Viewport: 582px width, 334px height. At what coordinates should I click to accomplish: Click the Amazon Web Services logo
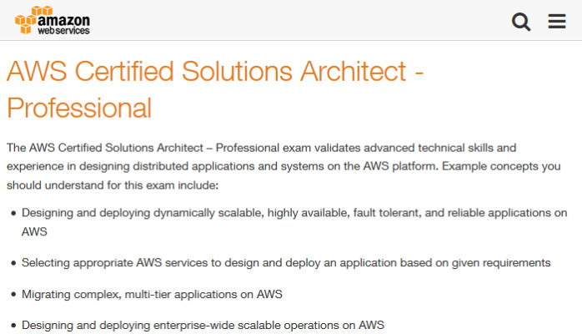click(x=53, y=20)
